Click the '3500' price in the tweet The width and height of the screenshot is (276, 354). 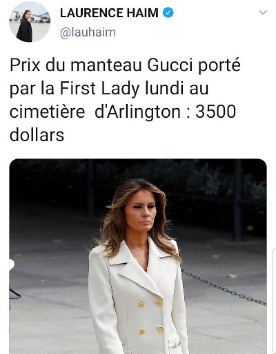point(215,112)
